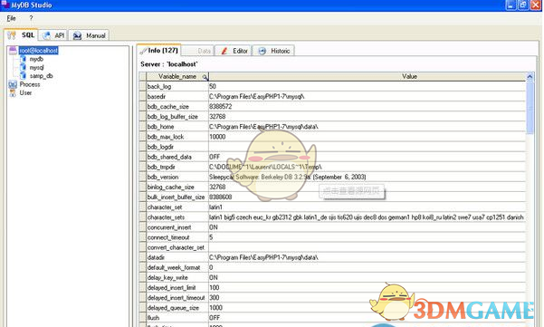Open the Manual tab

pyautogui.click(x=90, y=35)
